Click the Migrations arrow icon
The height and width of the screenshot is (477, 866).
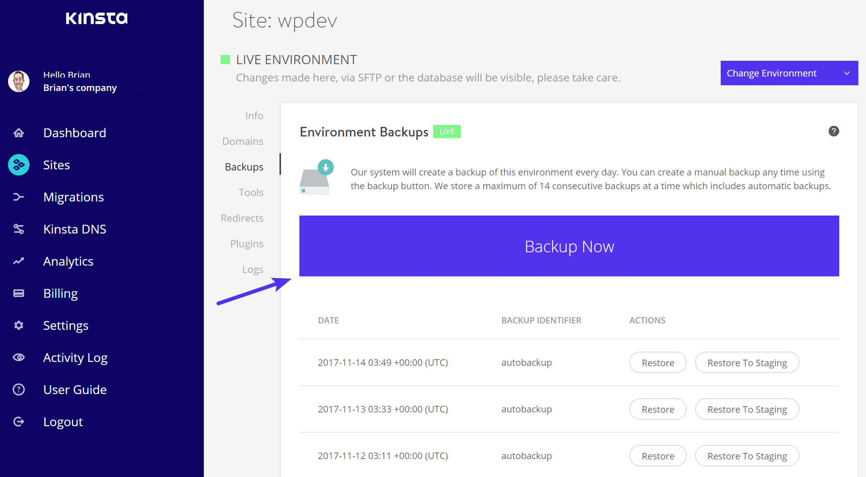(x=19, y=197)
